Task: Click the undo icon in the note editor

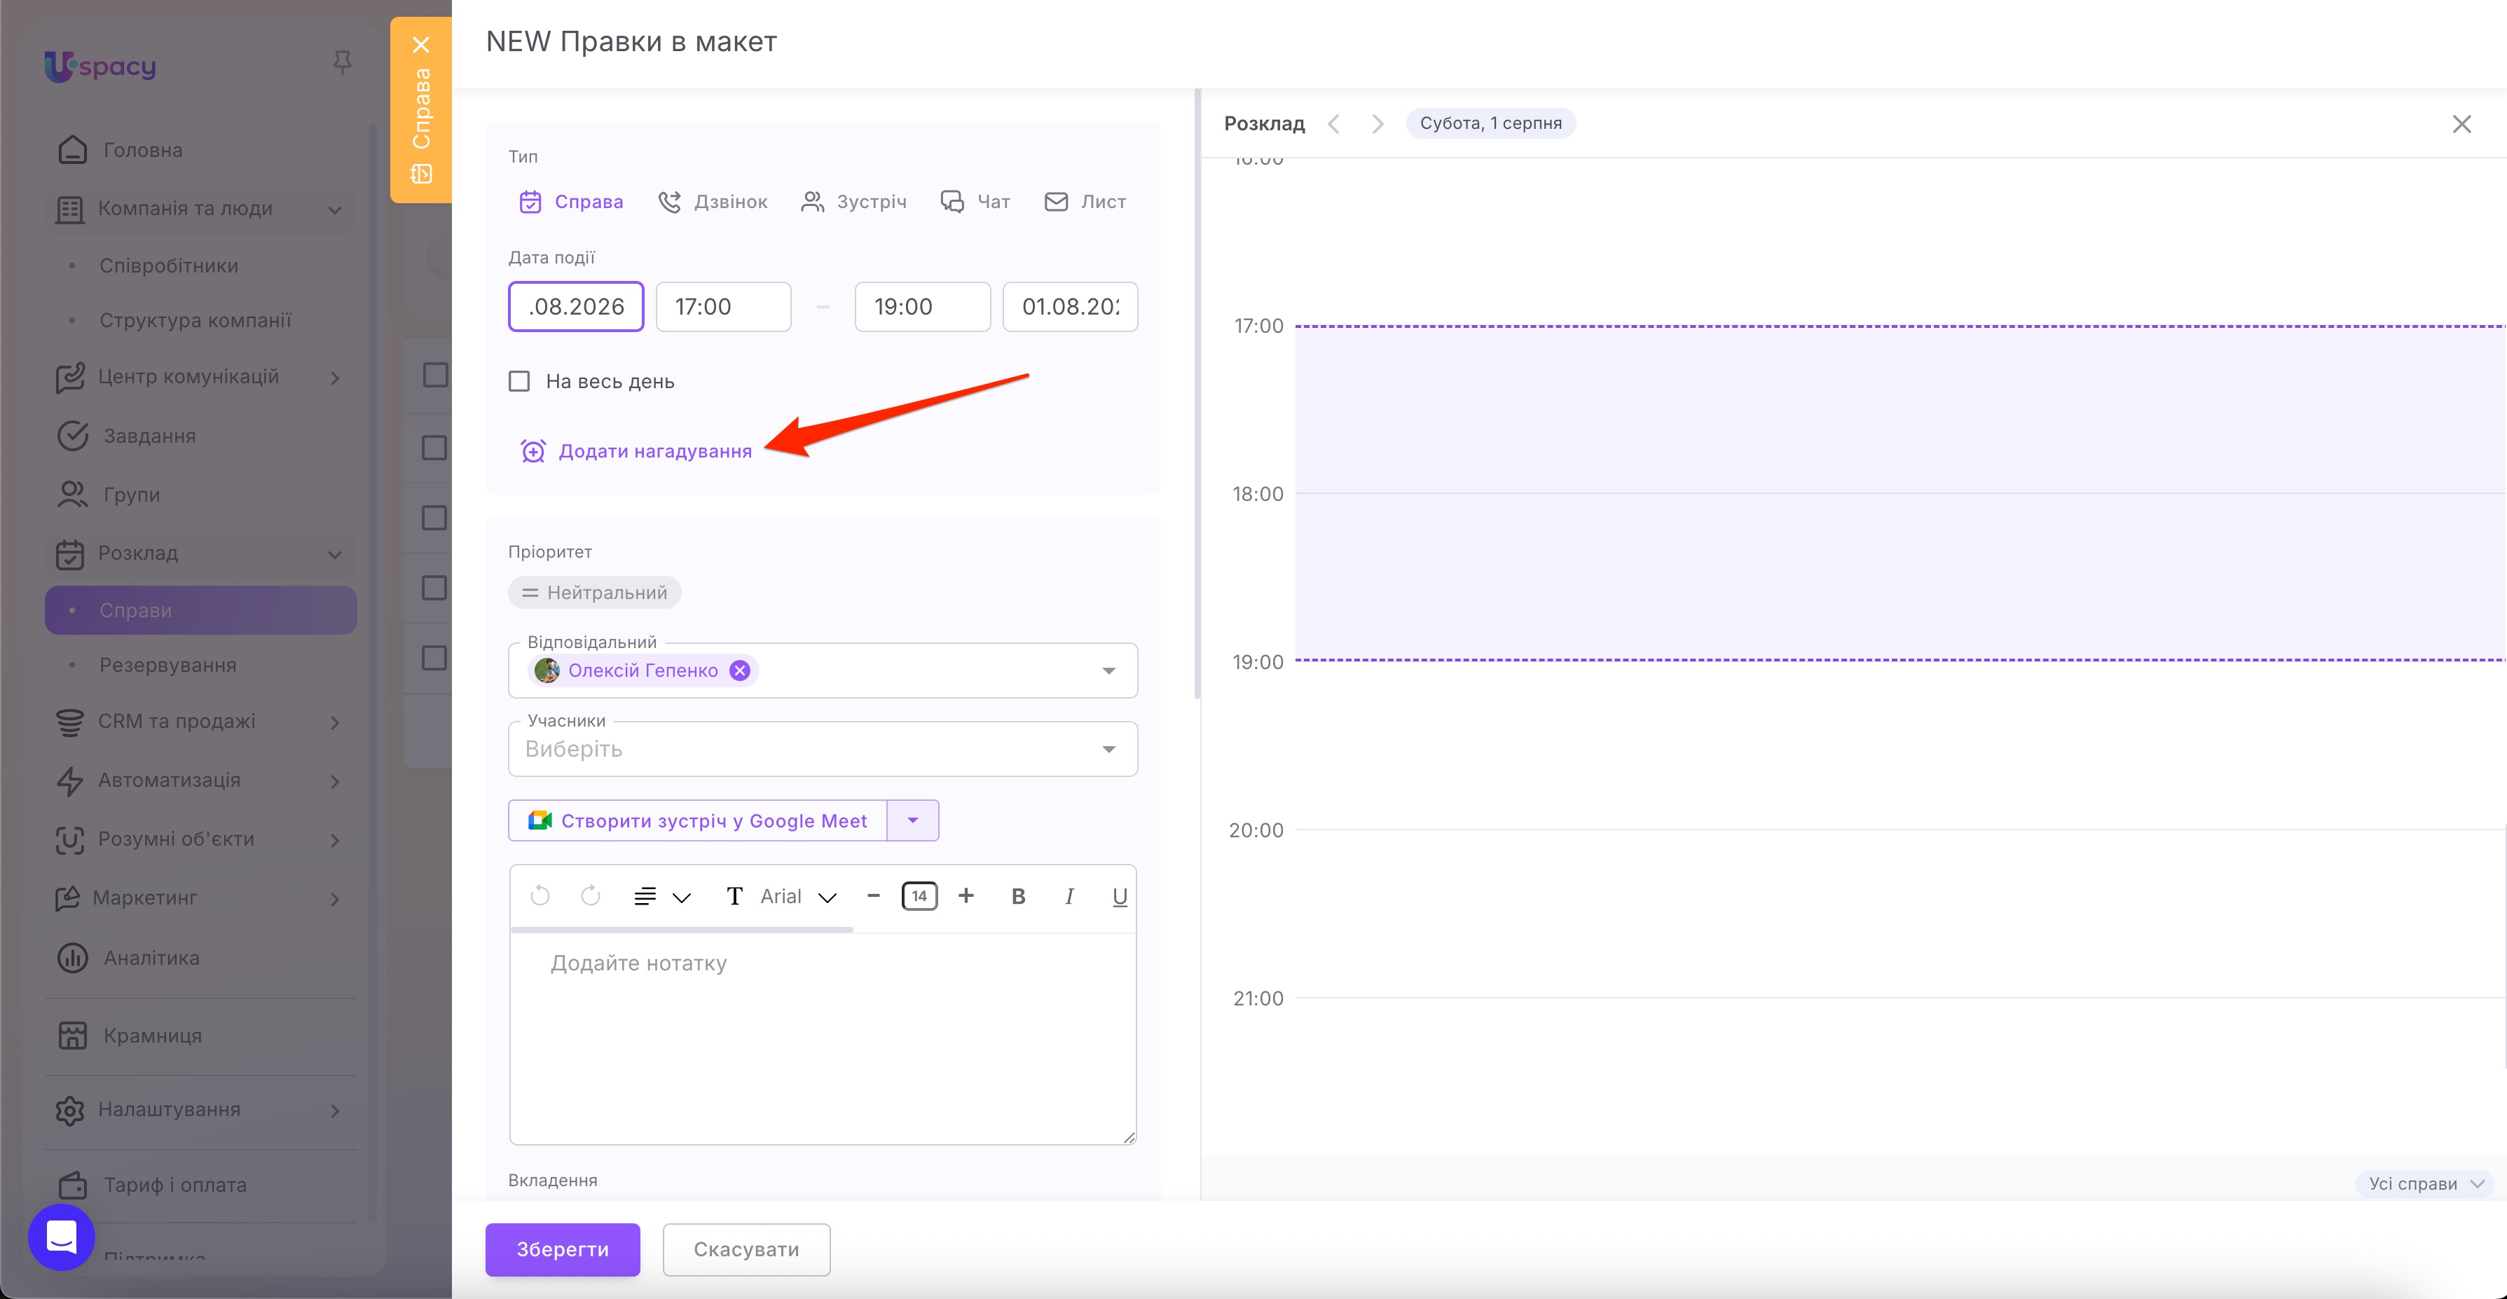Action: 540,895
